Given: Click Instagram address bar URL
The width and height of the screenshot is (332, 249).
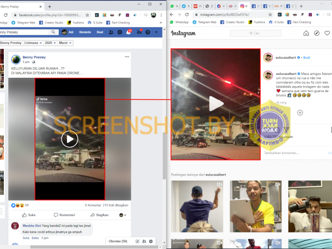Looking at the screenshot, I should [x=224, y=15].
